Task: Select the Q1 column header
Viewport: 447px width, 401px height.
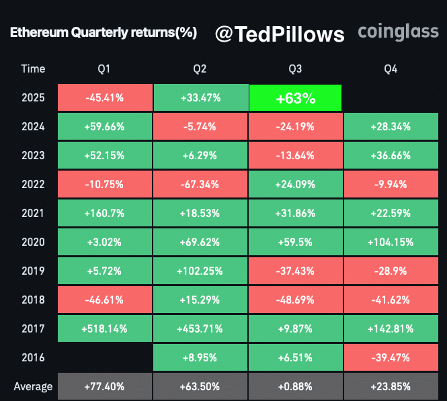Action: pyautogui.click(x=104, y=69)
